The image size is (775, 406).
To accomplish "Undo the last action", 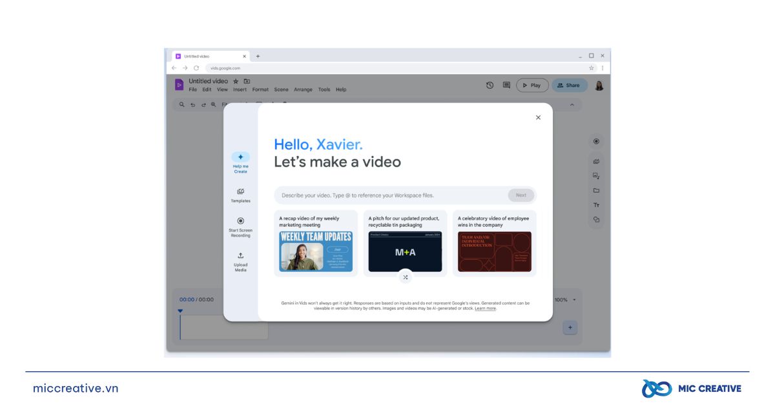I will [192, 104].
